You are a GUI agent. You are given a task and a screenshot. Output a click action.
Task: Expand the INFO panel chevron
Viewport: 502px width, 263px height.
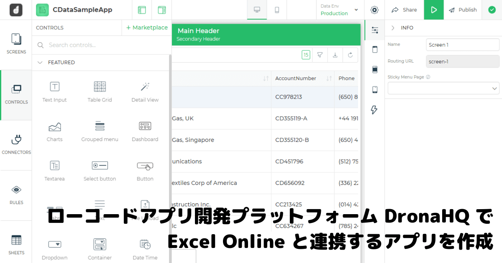point(393,28)
